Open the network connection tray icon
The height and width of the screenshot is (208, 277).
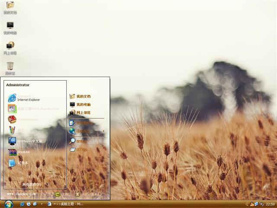point(256,204)
